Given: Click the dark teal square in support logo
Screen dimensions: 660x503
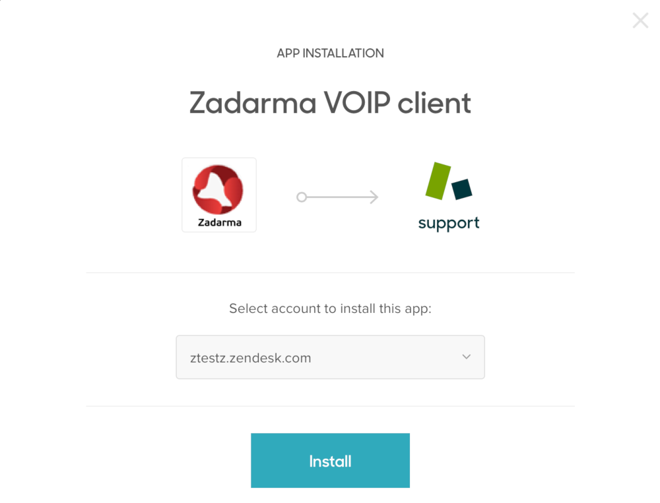Looking at the screenshot, I should coord(462,189).
